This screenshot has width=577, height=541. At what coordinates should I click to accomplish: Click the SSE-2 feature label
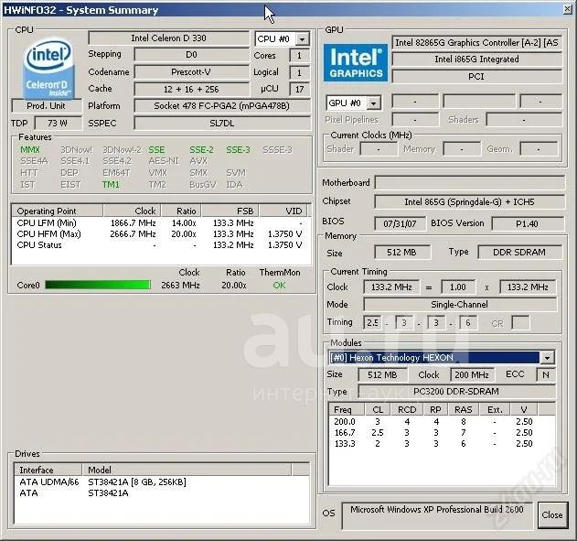point(202,150)
